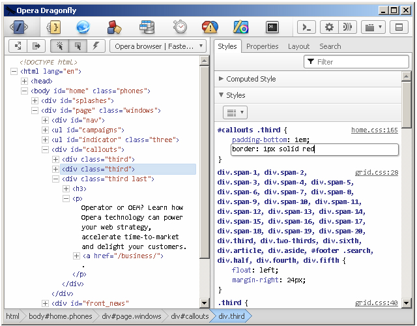Open the Resources panel icon
This screenshot has width=417, height=326.
[x=115, y=27]
